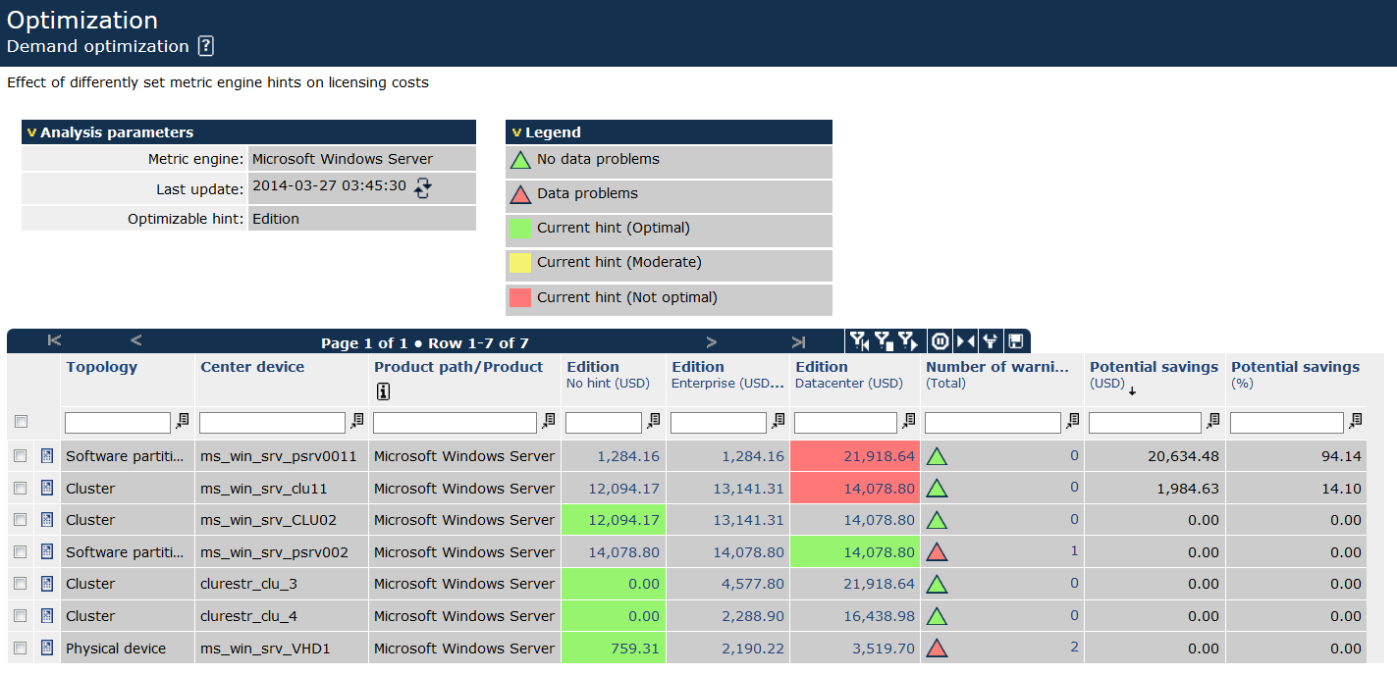
Task: Click the funnel icon next to the Topology filter field
Action: point(181,422)
